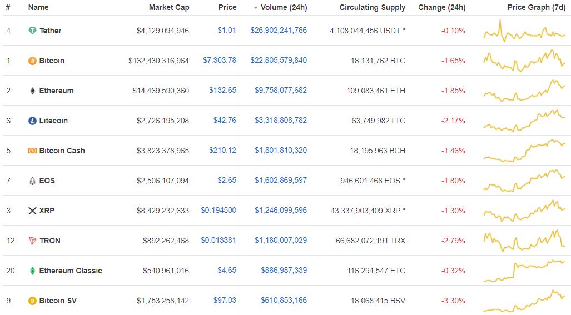This screenshot has width=571, height=315.
Task: Click the red TRON logo icon
Action: coord(32,241)
